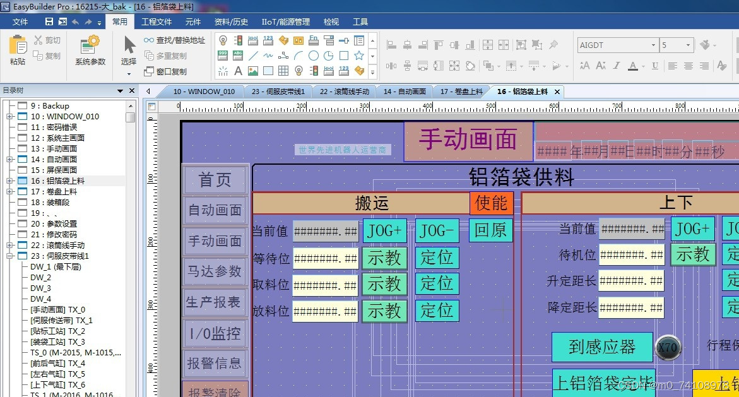
Task: Open 系统参数 system parameters
Action: pyautogui.click(x=90, y=50)
